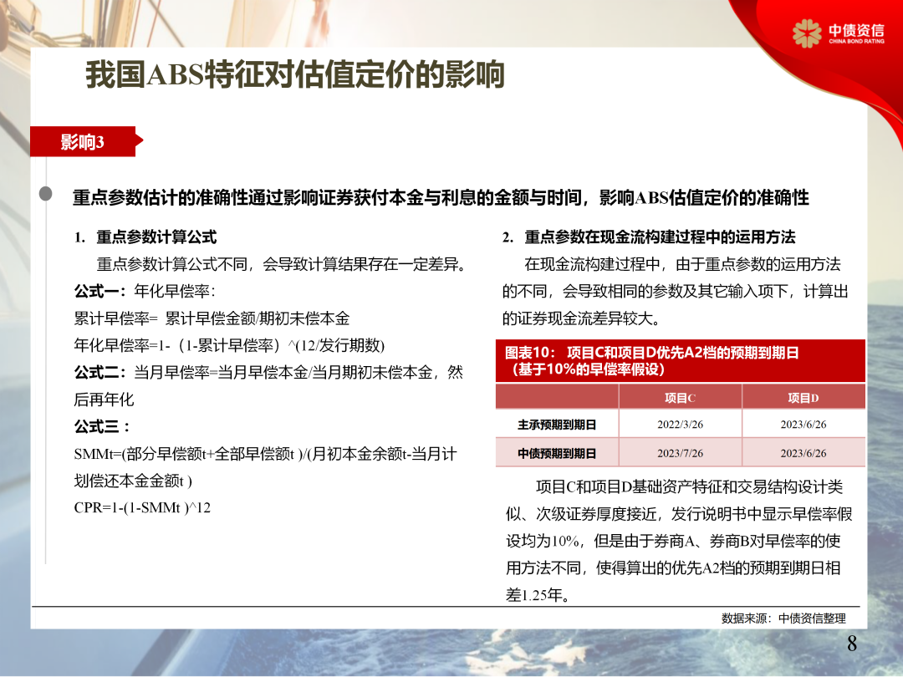Select text 公式二：当月早偿率 line
This screenshot has width=903, height=677.
(x=268, y=373)
